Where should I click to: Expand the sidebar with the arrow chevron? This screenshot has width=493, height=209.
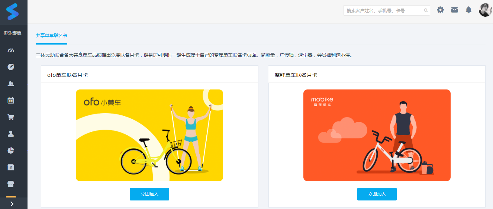12,203
